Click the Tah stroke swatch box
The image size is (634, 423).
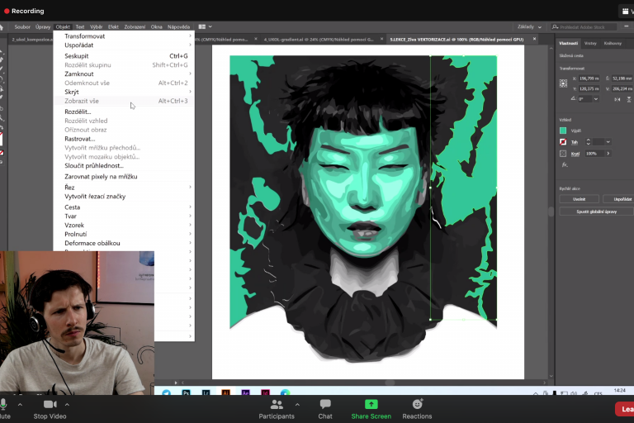coord(563,142)
